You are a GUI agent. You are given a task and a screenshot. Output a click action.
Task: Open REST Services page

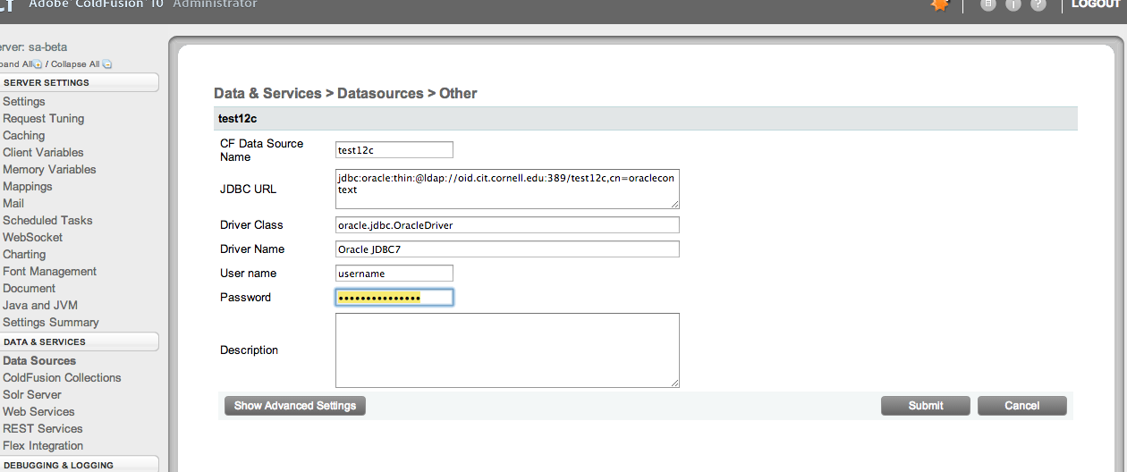(x=42, y=428)
